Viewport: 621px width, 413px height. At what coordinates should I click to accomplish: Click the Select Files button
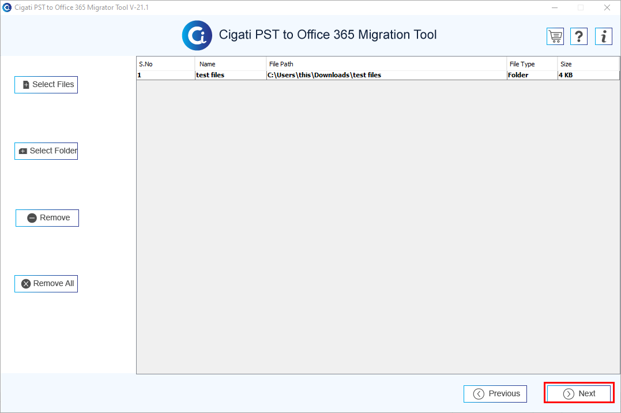[x=46, y=85]
